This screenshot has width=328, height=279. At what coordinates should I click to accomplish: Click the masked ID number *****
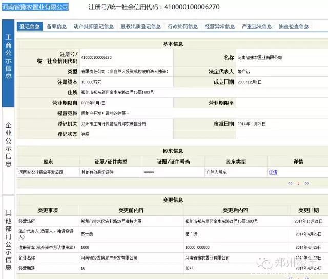tap(149, 173)
